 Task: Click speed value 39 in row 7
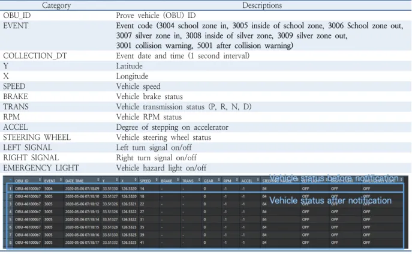pyautogui.click(x=142, y=235)
